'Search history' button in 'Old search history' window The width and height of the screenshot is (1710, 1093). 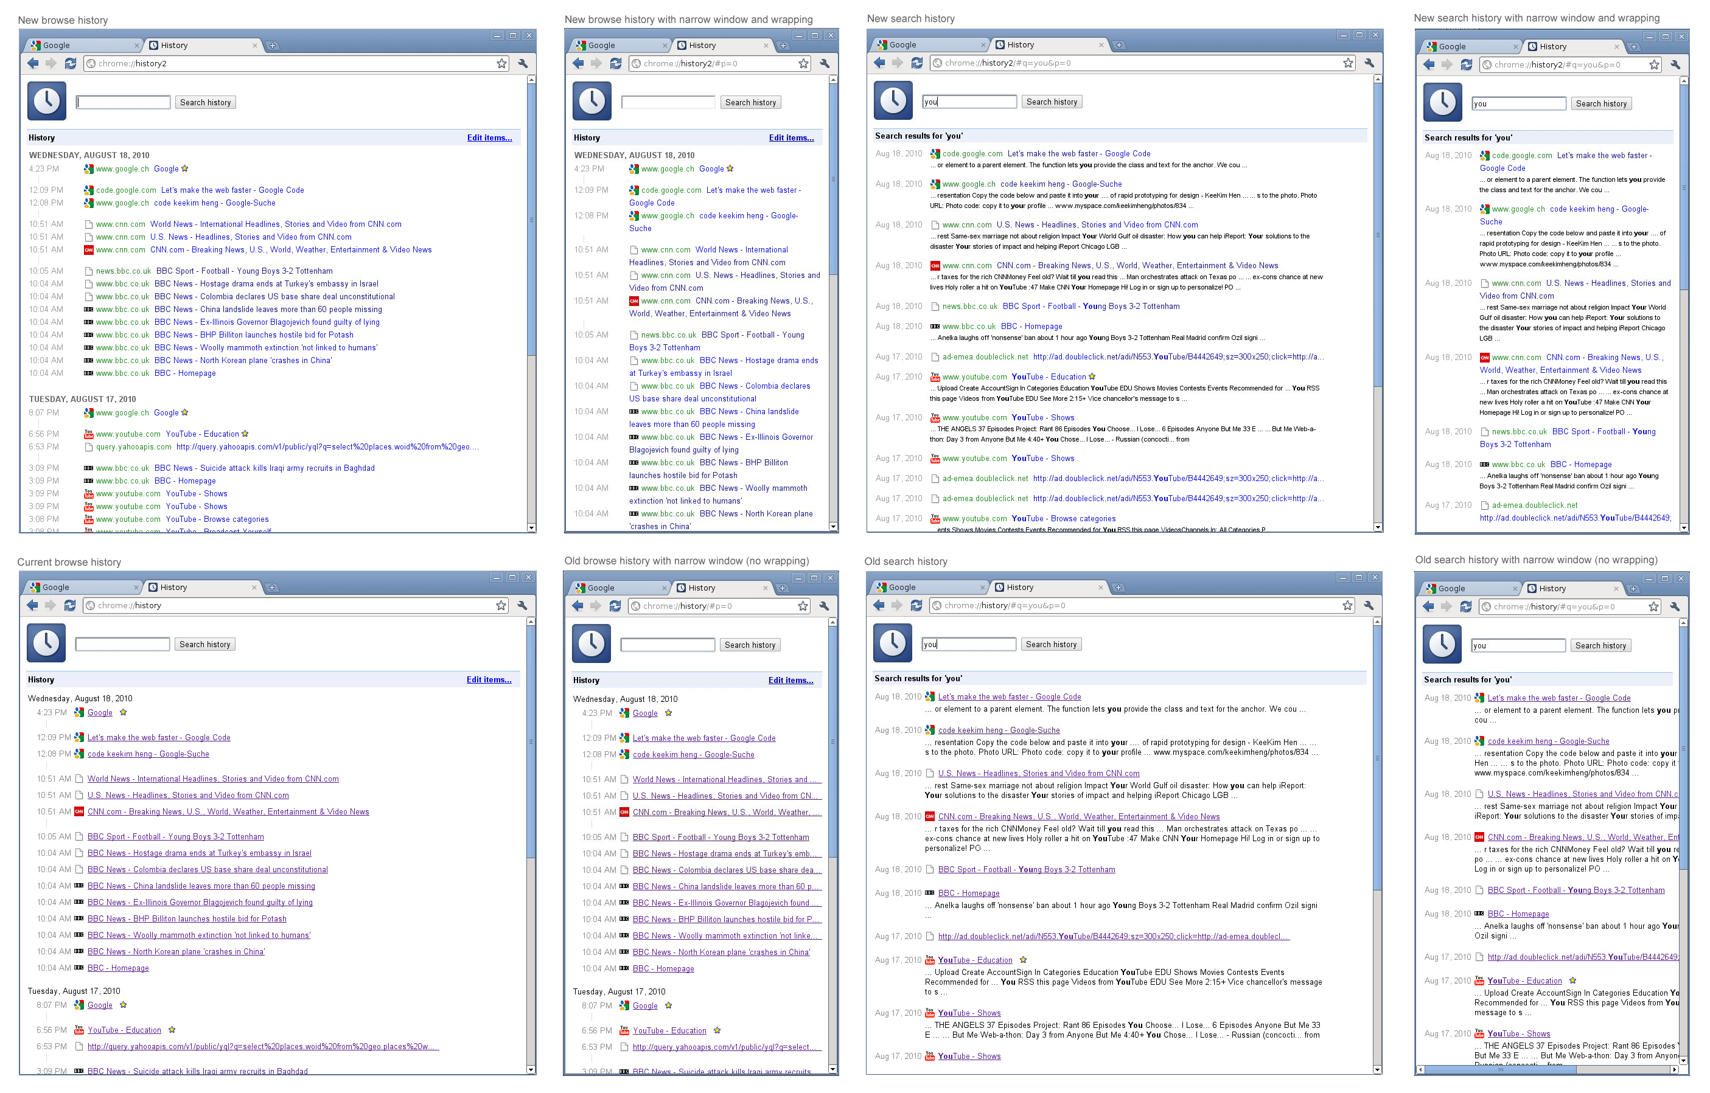(1051, 645)
